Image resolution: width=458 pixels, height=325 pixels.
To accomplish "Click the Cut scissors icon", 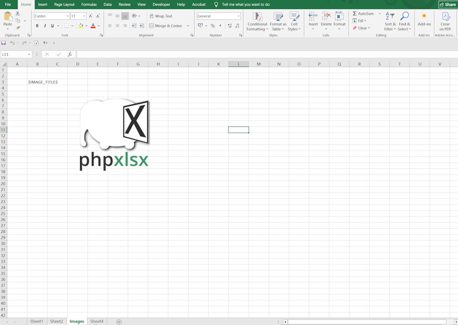I will coord(18,14).
